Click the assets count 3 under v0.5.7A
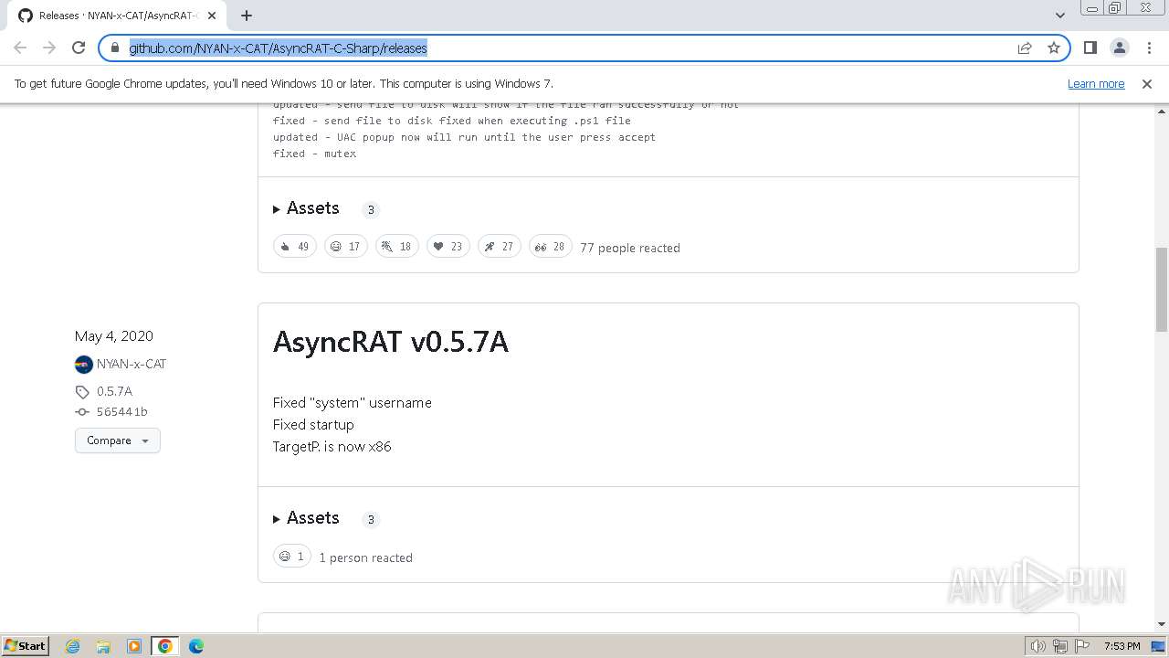The height and width of the screenshot is (658, 1169). click(371, 519)
